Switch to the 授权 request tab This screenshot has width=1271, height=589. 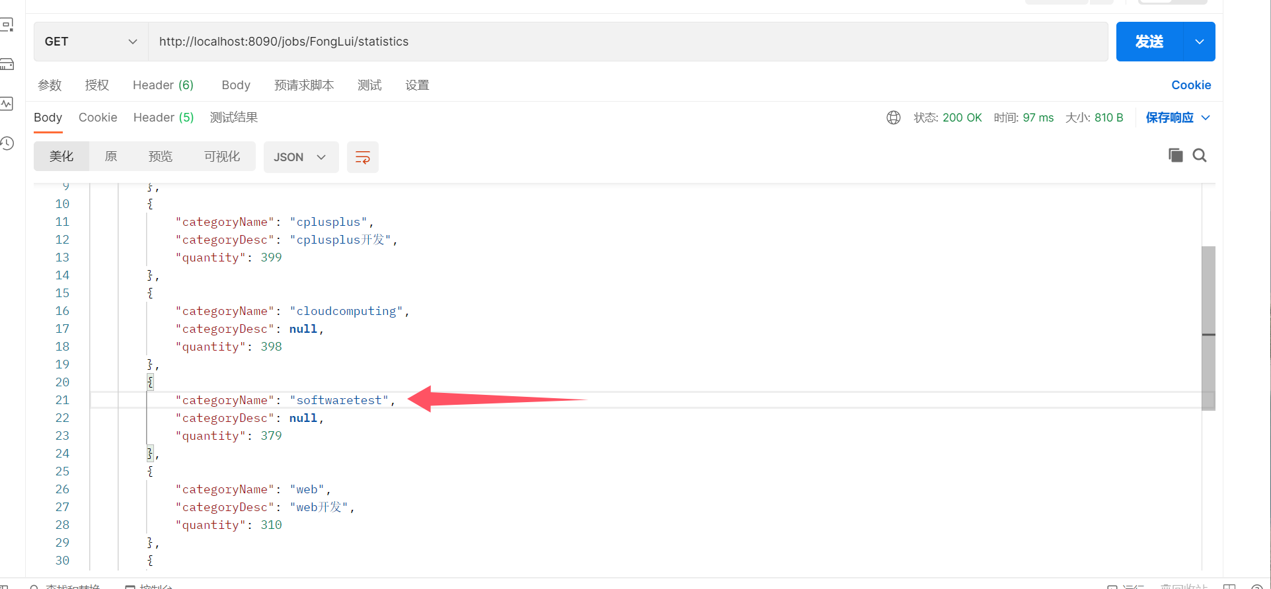(97, 85)
